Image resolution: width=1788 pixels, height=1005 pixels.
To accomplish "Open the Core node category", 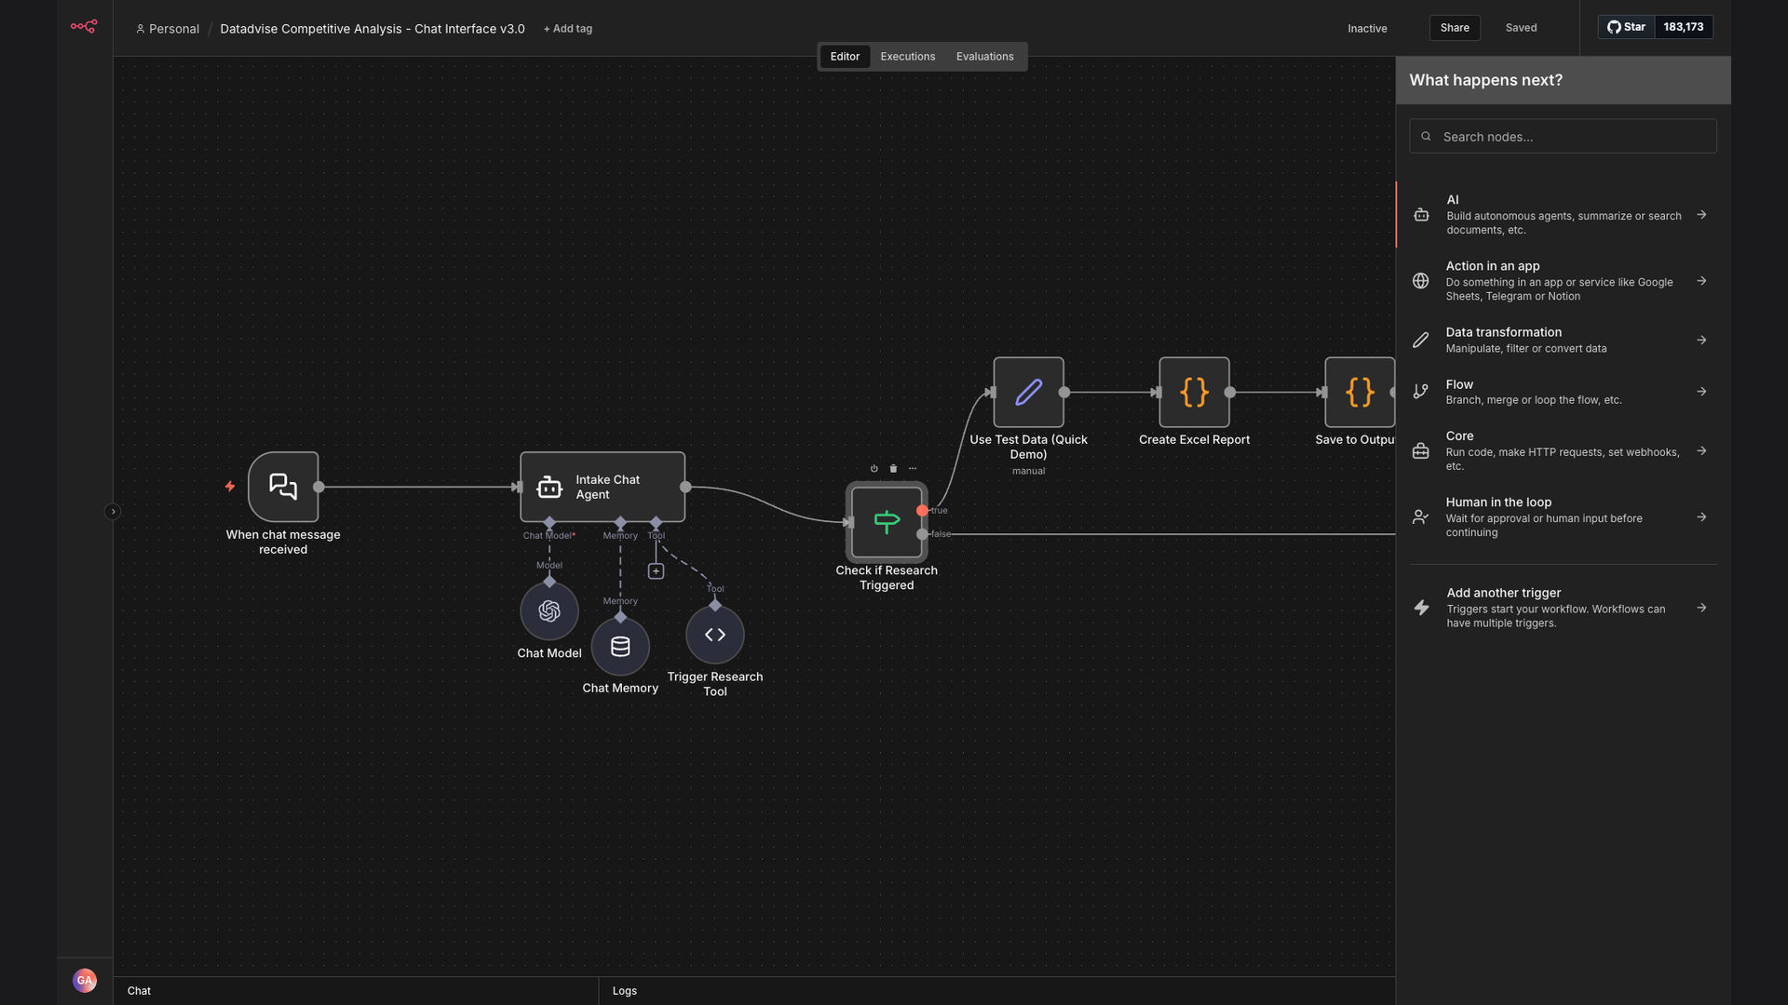I will coord(1563,450).
